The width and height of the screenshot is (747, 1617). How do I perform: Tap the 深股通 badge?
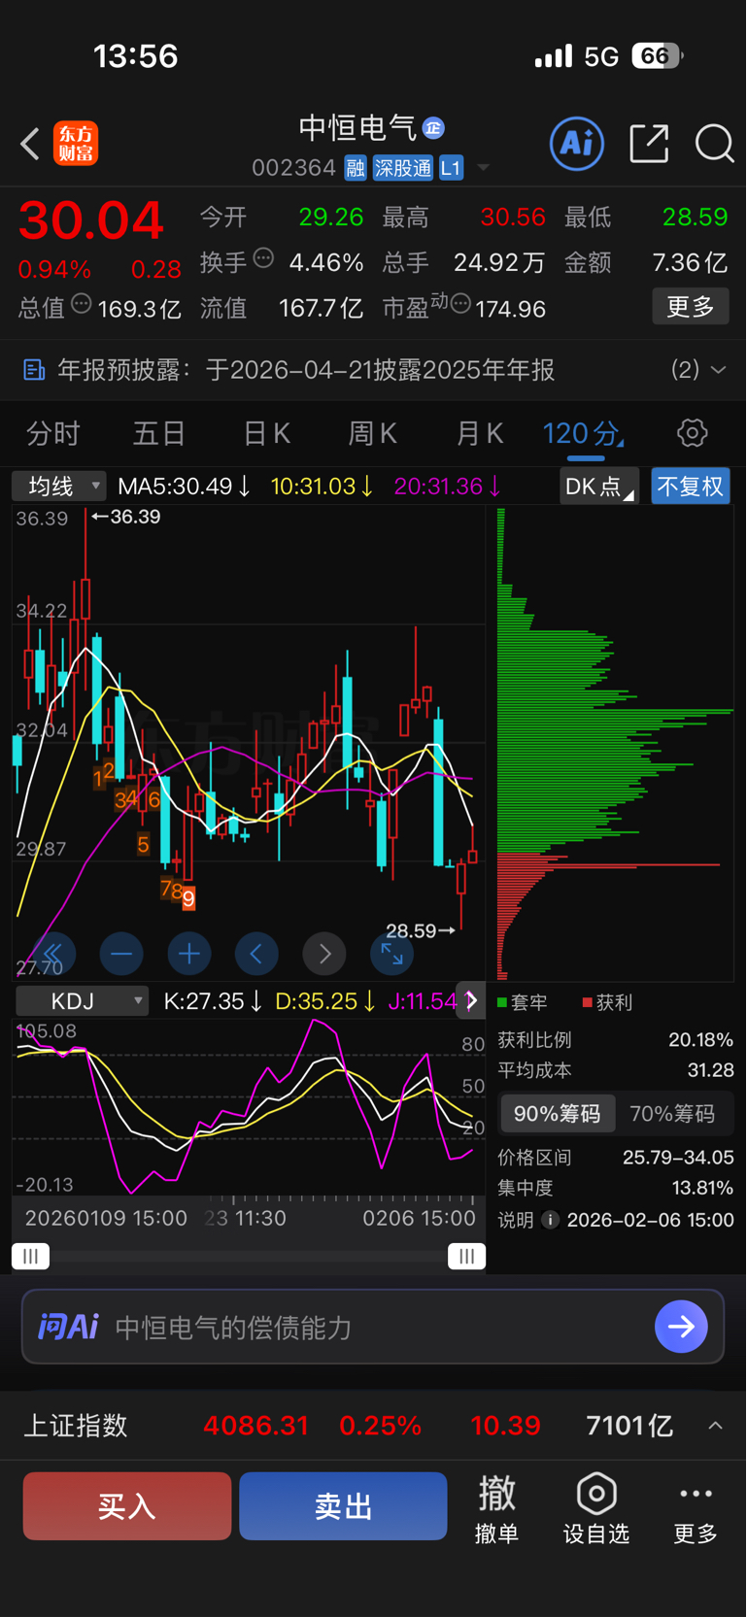pyautogui.click(x=403, y=168)
